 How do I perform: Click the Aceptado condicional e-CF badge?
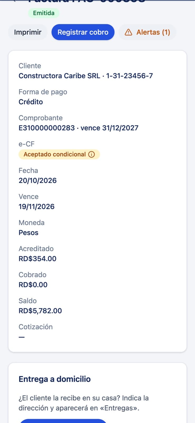(59, 154)
